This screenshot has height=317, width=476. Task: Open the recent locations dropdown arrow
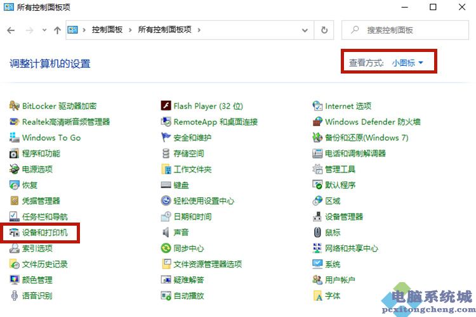pos(44,30)
